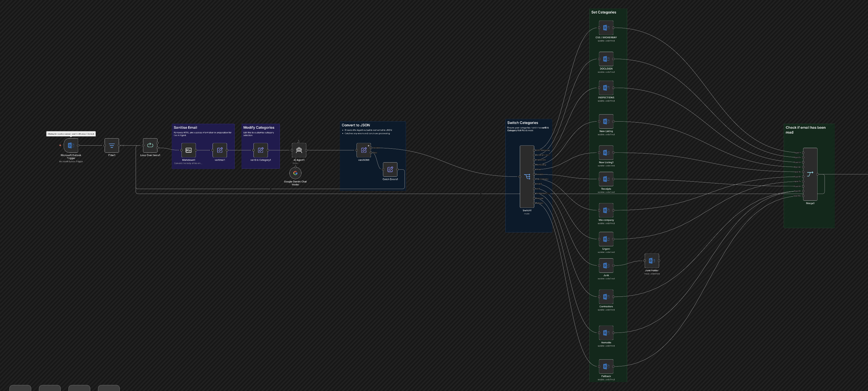868x391 pixels.
Task: Click the varJSON1 Error output handle
Action: point(371,153)
